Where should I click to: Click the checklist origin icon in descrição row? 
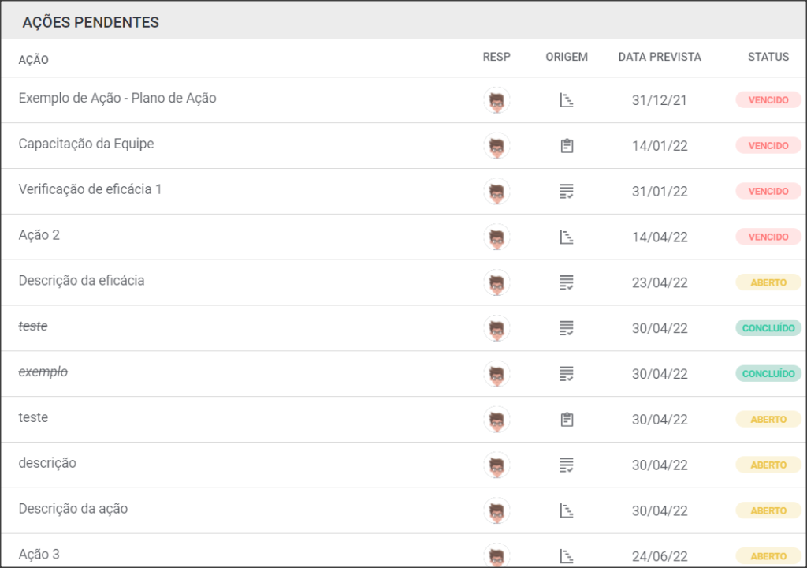567,465
